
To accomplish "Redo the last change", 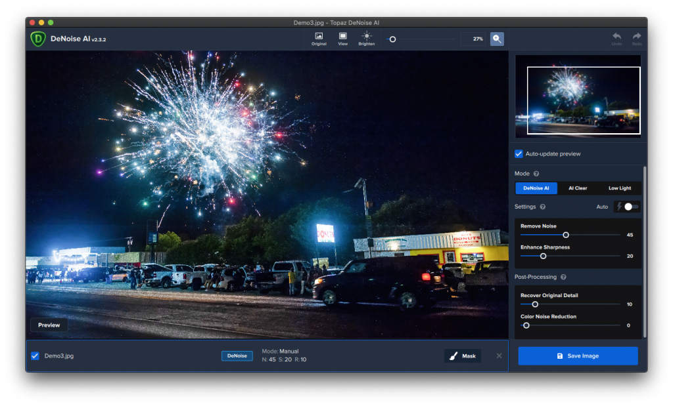I will click(x=637, y=39).
